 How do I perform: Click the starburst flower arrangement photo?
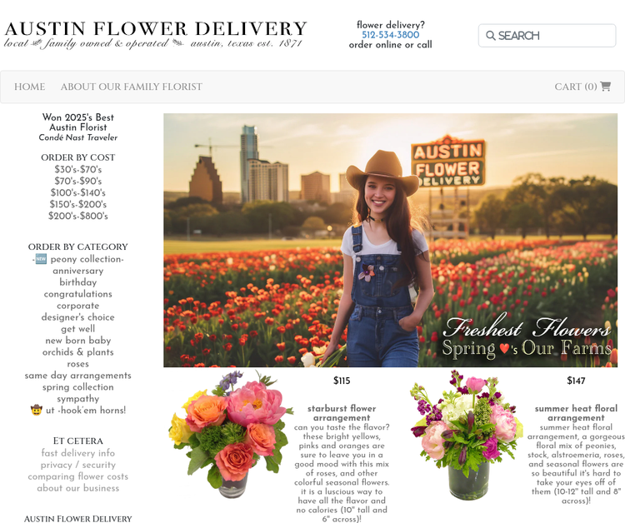[230, 434]
